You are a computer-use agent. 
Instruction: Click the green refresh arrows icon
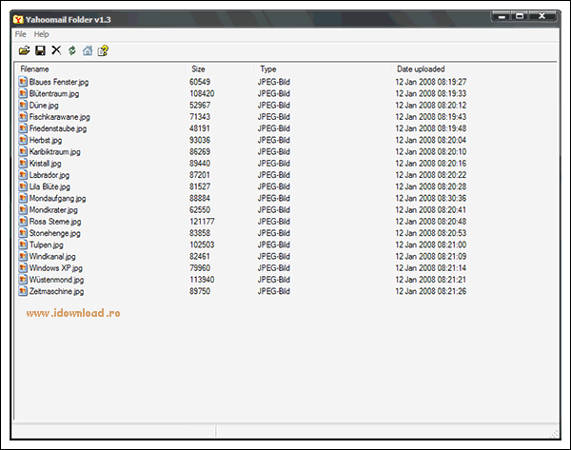(x=71, y=50)
